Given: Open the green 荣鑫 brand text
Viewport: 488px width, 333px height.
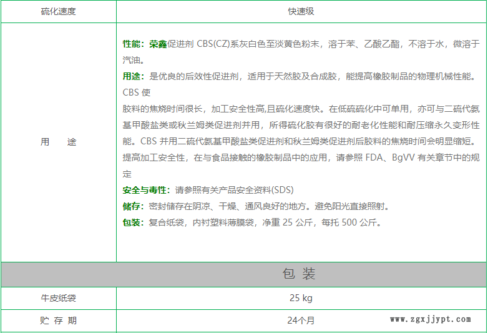Looking at the screenshot, I should [x=159, y=44].
